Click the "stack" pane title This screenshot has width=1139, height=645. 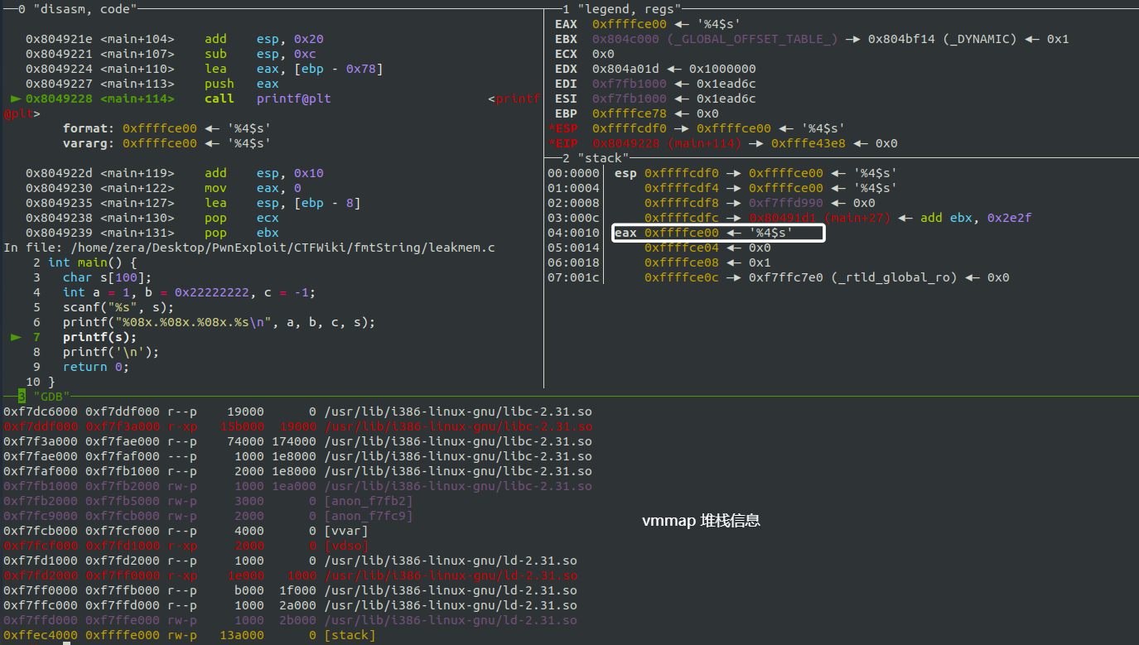pyautogui.click(x=602, y=158)
